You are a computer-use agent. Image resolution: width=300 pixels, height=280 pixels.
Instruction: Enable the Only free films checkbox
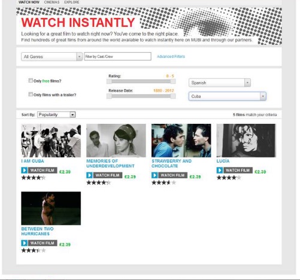(x=31, y=81)
